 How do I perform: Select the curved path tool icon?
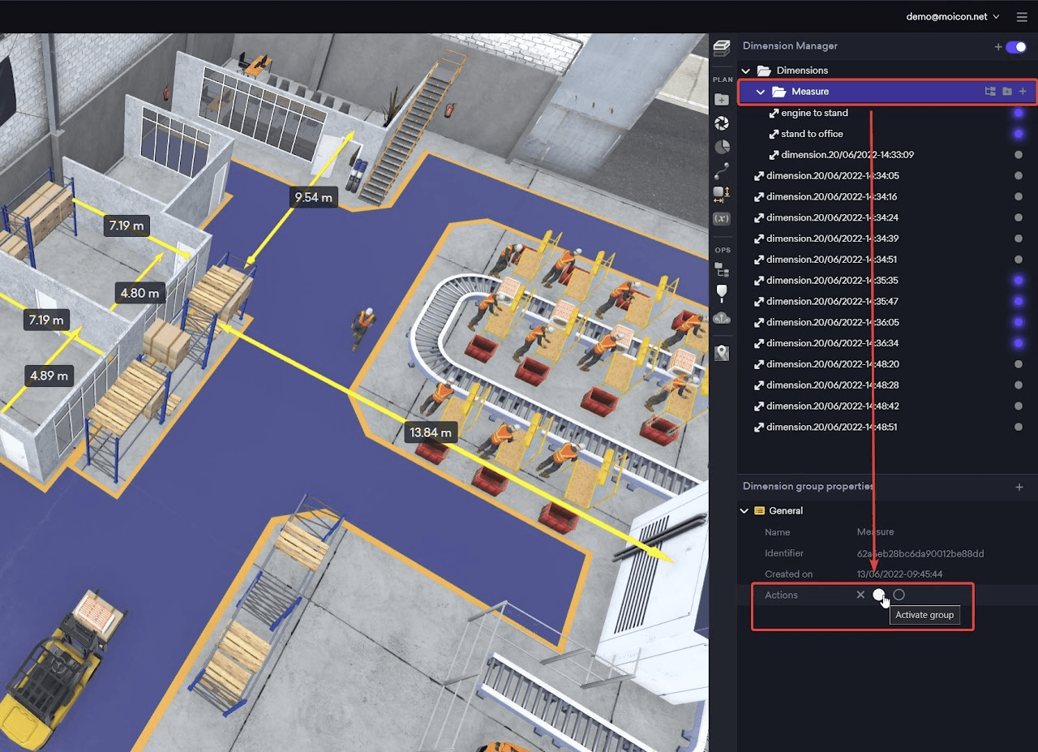pos(721,170)
